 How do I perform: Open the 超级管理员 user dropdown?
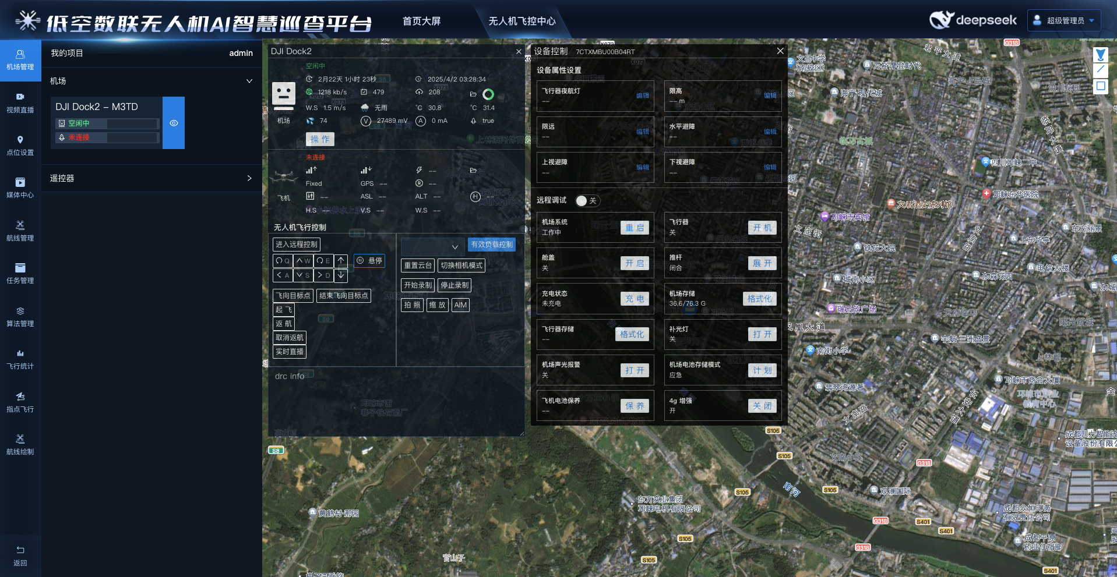click(1064, 20)
